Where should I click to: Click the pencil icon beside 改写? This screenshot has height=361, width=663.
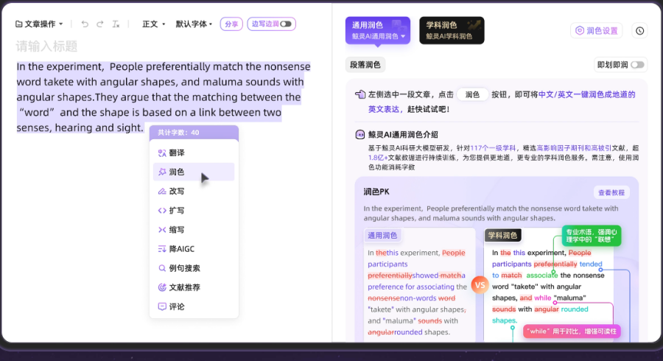162,191
